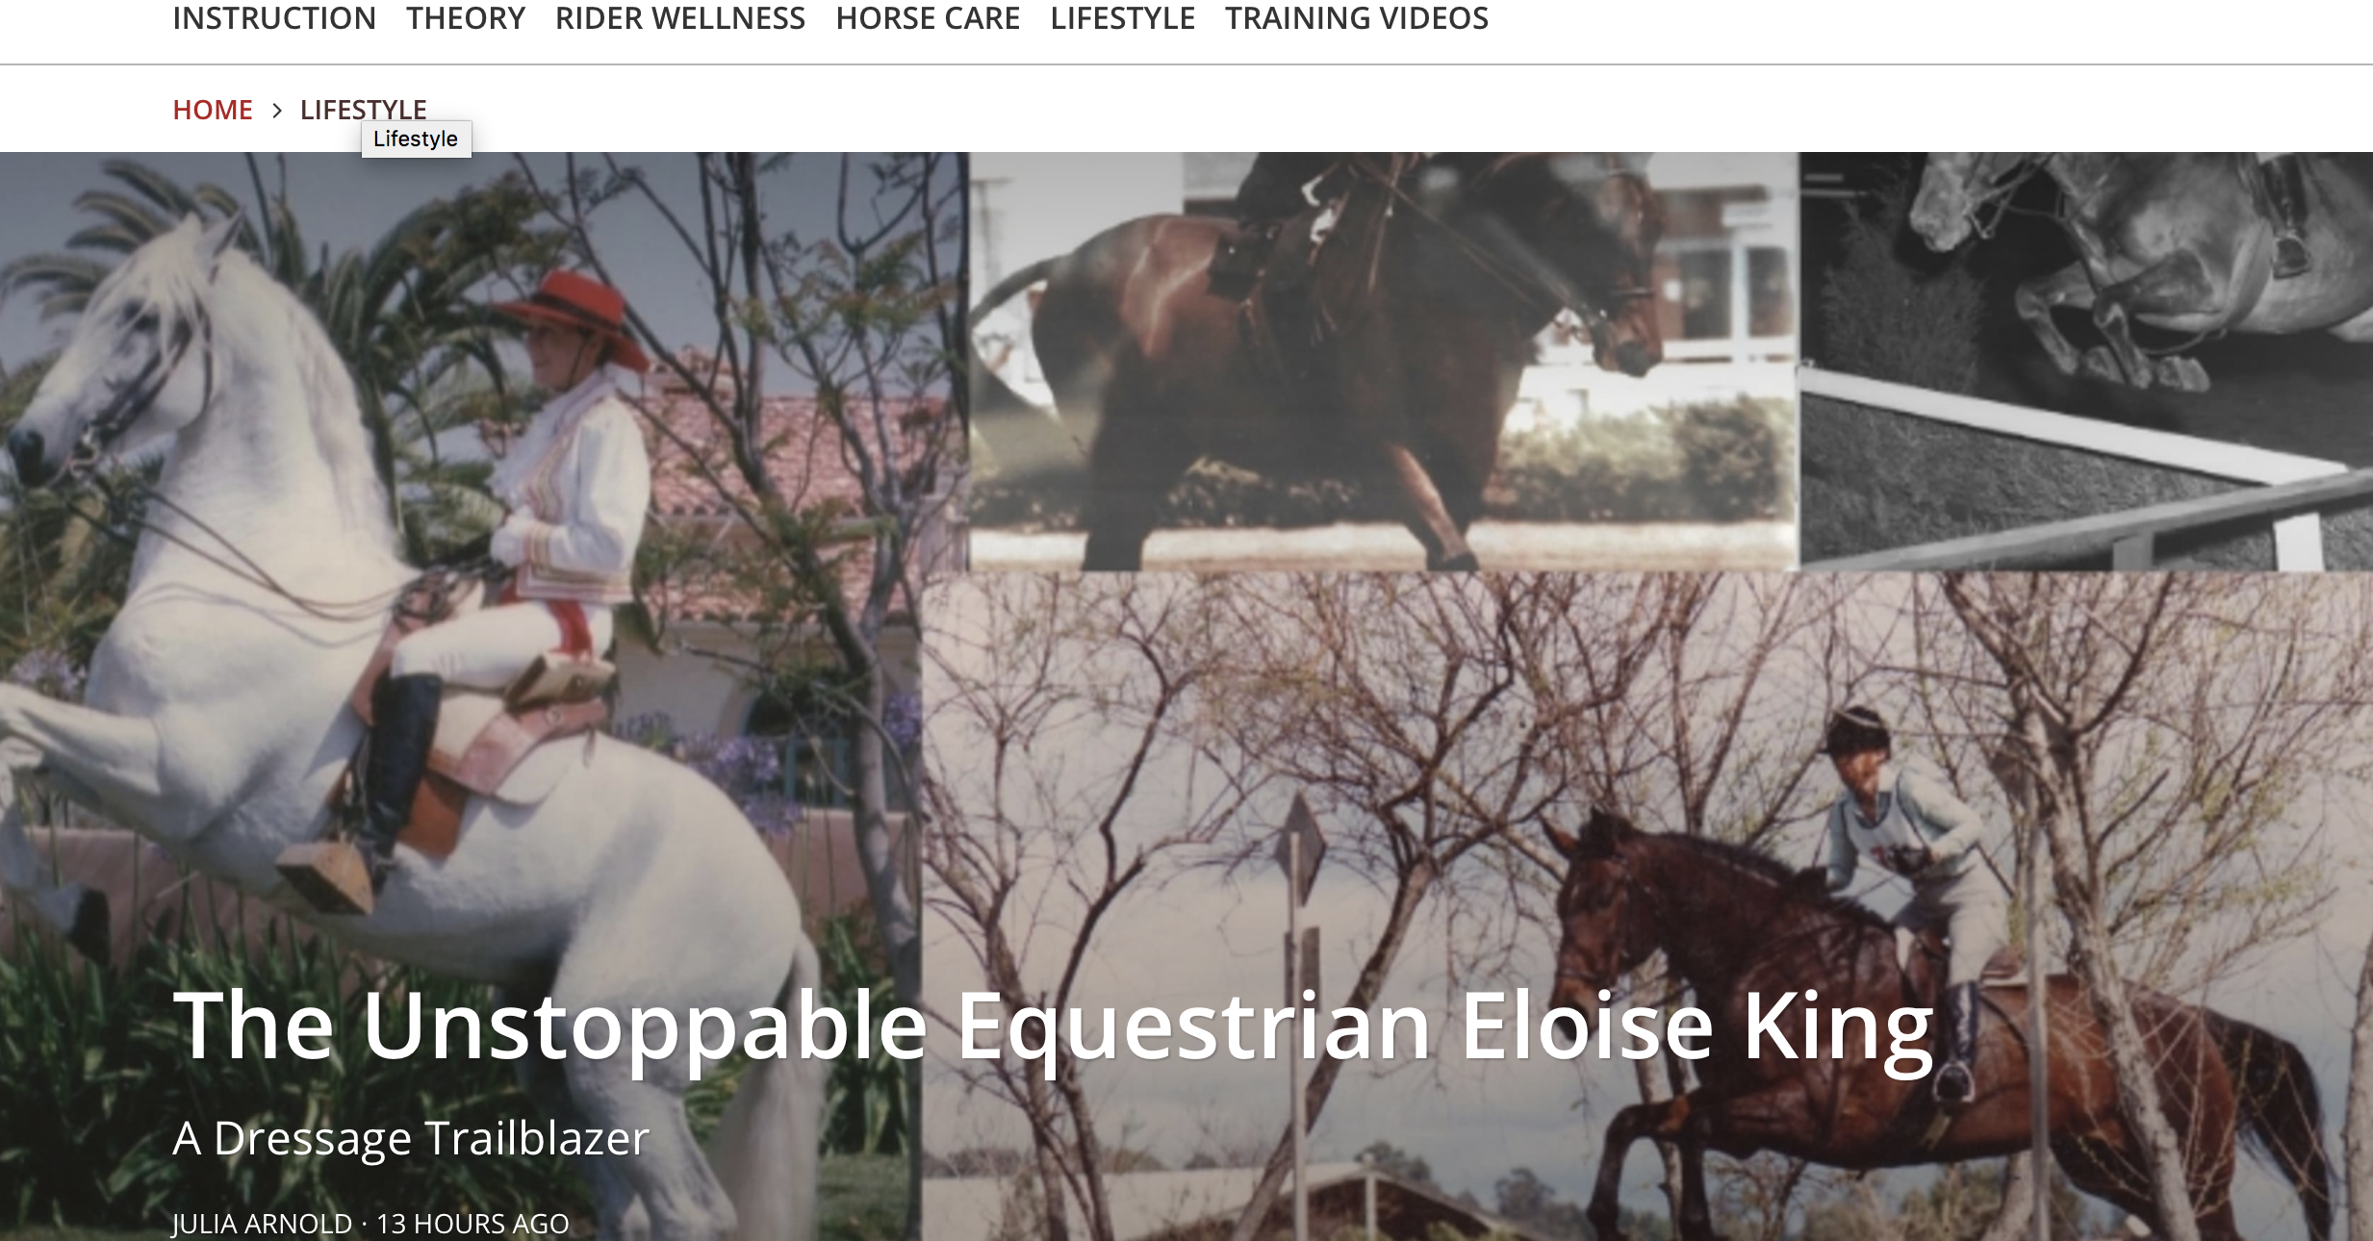Screen dimensions: 2373x1241
Task: Click the brown horse dressage photo
Action: (x=1384, y=361)
